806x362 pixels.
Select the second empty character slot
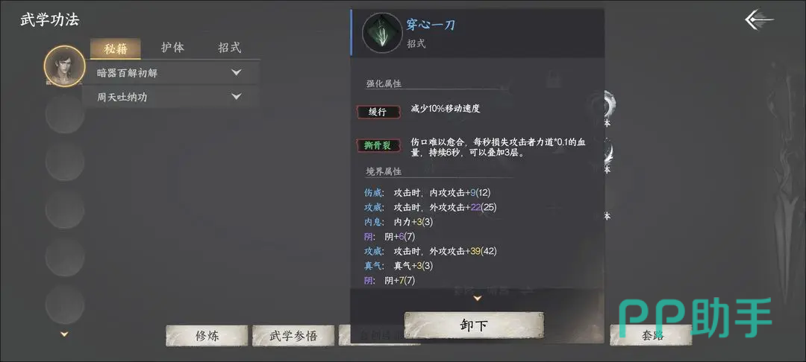click(65, 162)
